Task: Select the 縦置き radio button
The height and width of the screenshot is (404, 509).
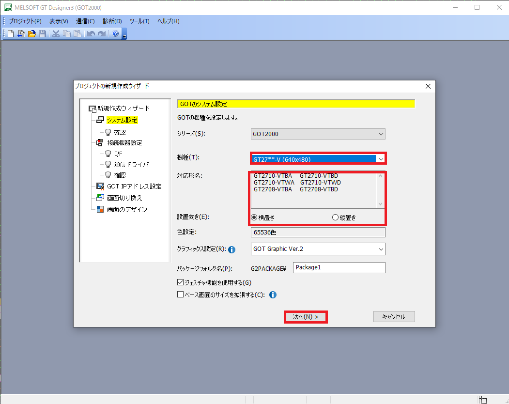Action: click(335, 218)
